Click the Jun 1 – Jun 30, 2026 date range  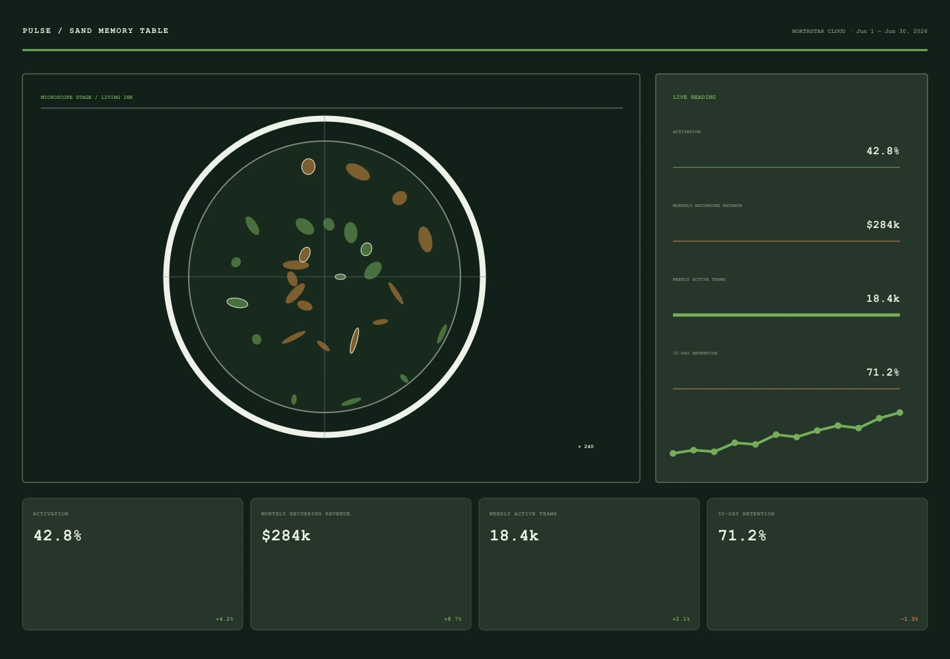point(892,31)
